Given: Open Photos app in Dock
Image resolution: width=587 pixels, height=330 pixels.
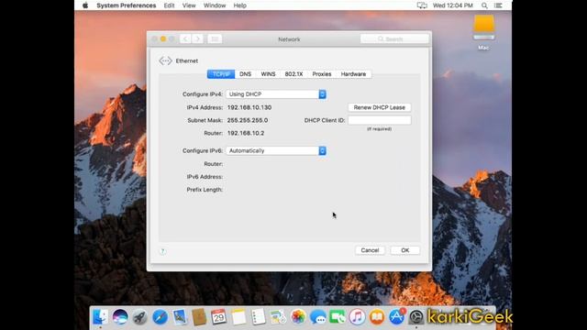Looking at the screenshot, I should coord(298,317).
